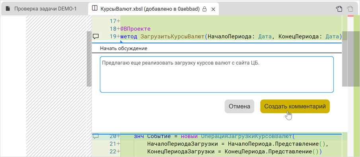Click the Отмена button
Image resolution: width=360 pixels, height=157 pixels.
239,106
